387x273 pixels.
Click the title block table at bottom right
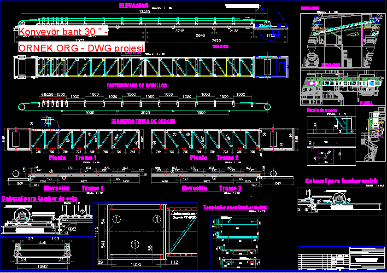[x=341, y=258]
